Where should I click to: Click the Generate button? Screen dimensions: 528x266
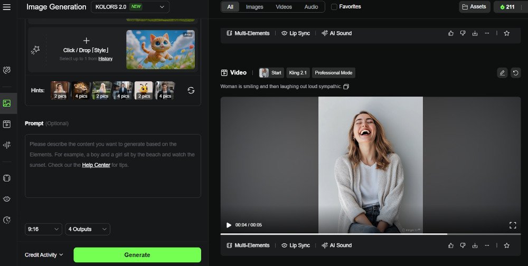coord(137,255)
